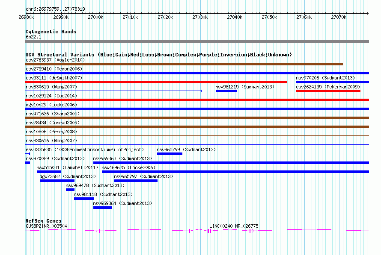Click dgv72n82 (Sudmant2013) blue bar

[57, 181]
